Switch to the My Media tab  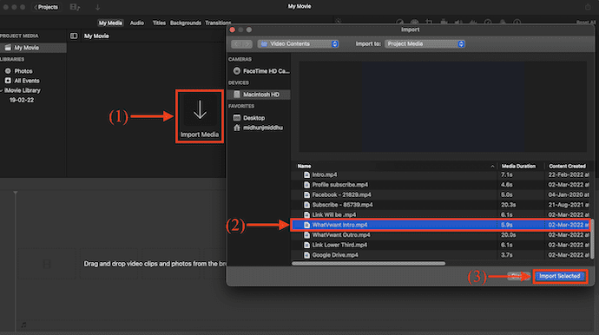pyautogui.click(x=110, y=23)
